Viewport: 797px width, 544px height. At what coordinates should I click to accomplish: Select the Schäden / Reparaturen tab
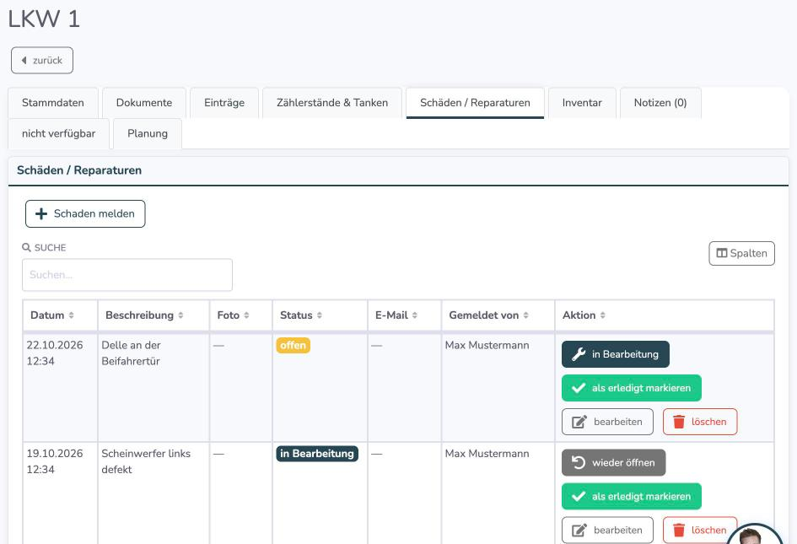tap(476, 103)
